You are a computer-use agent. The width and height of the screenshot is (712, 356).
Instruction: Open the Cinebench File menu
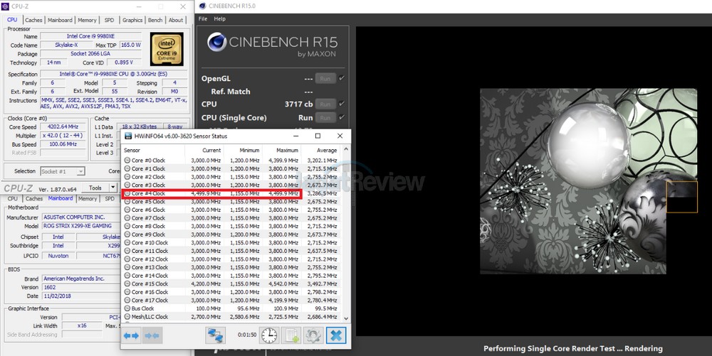pos(203,18)
